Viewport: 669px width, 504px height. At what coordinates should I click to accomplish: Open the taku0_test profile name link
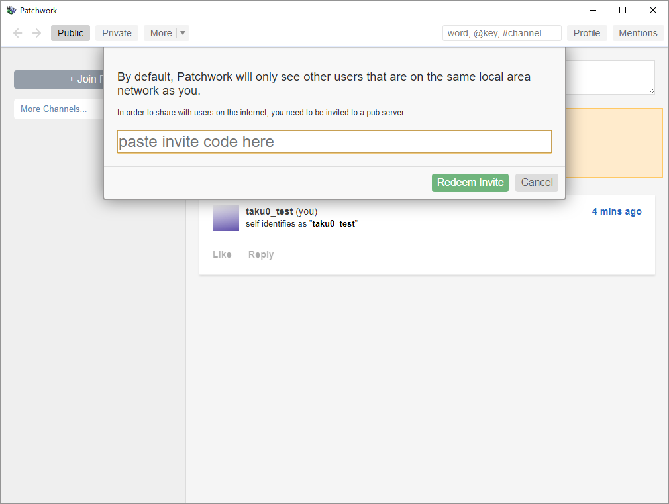269,211
